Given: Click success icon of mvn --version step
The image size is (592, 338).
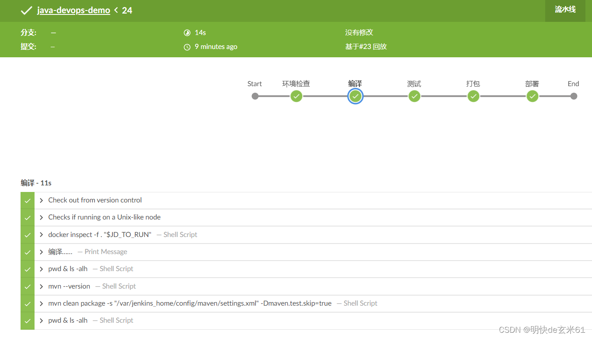Looking at the screenshot, I should coord(28,286).
